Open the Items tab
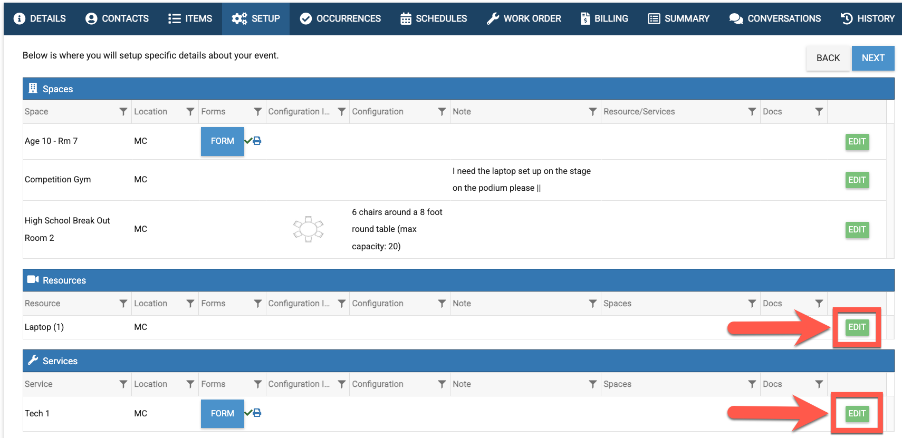Screen dimensions: 902x438 pos(190,18)
